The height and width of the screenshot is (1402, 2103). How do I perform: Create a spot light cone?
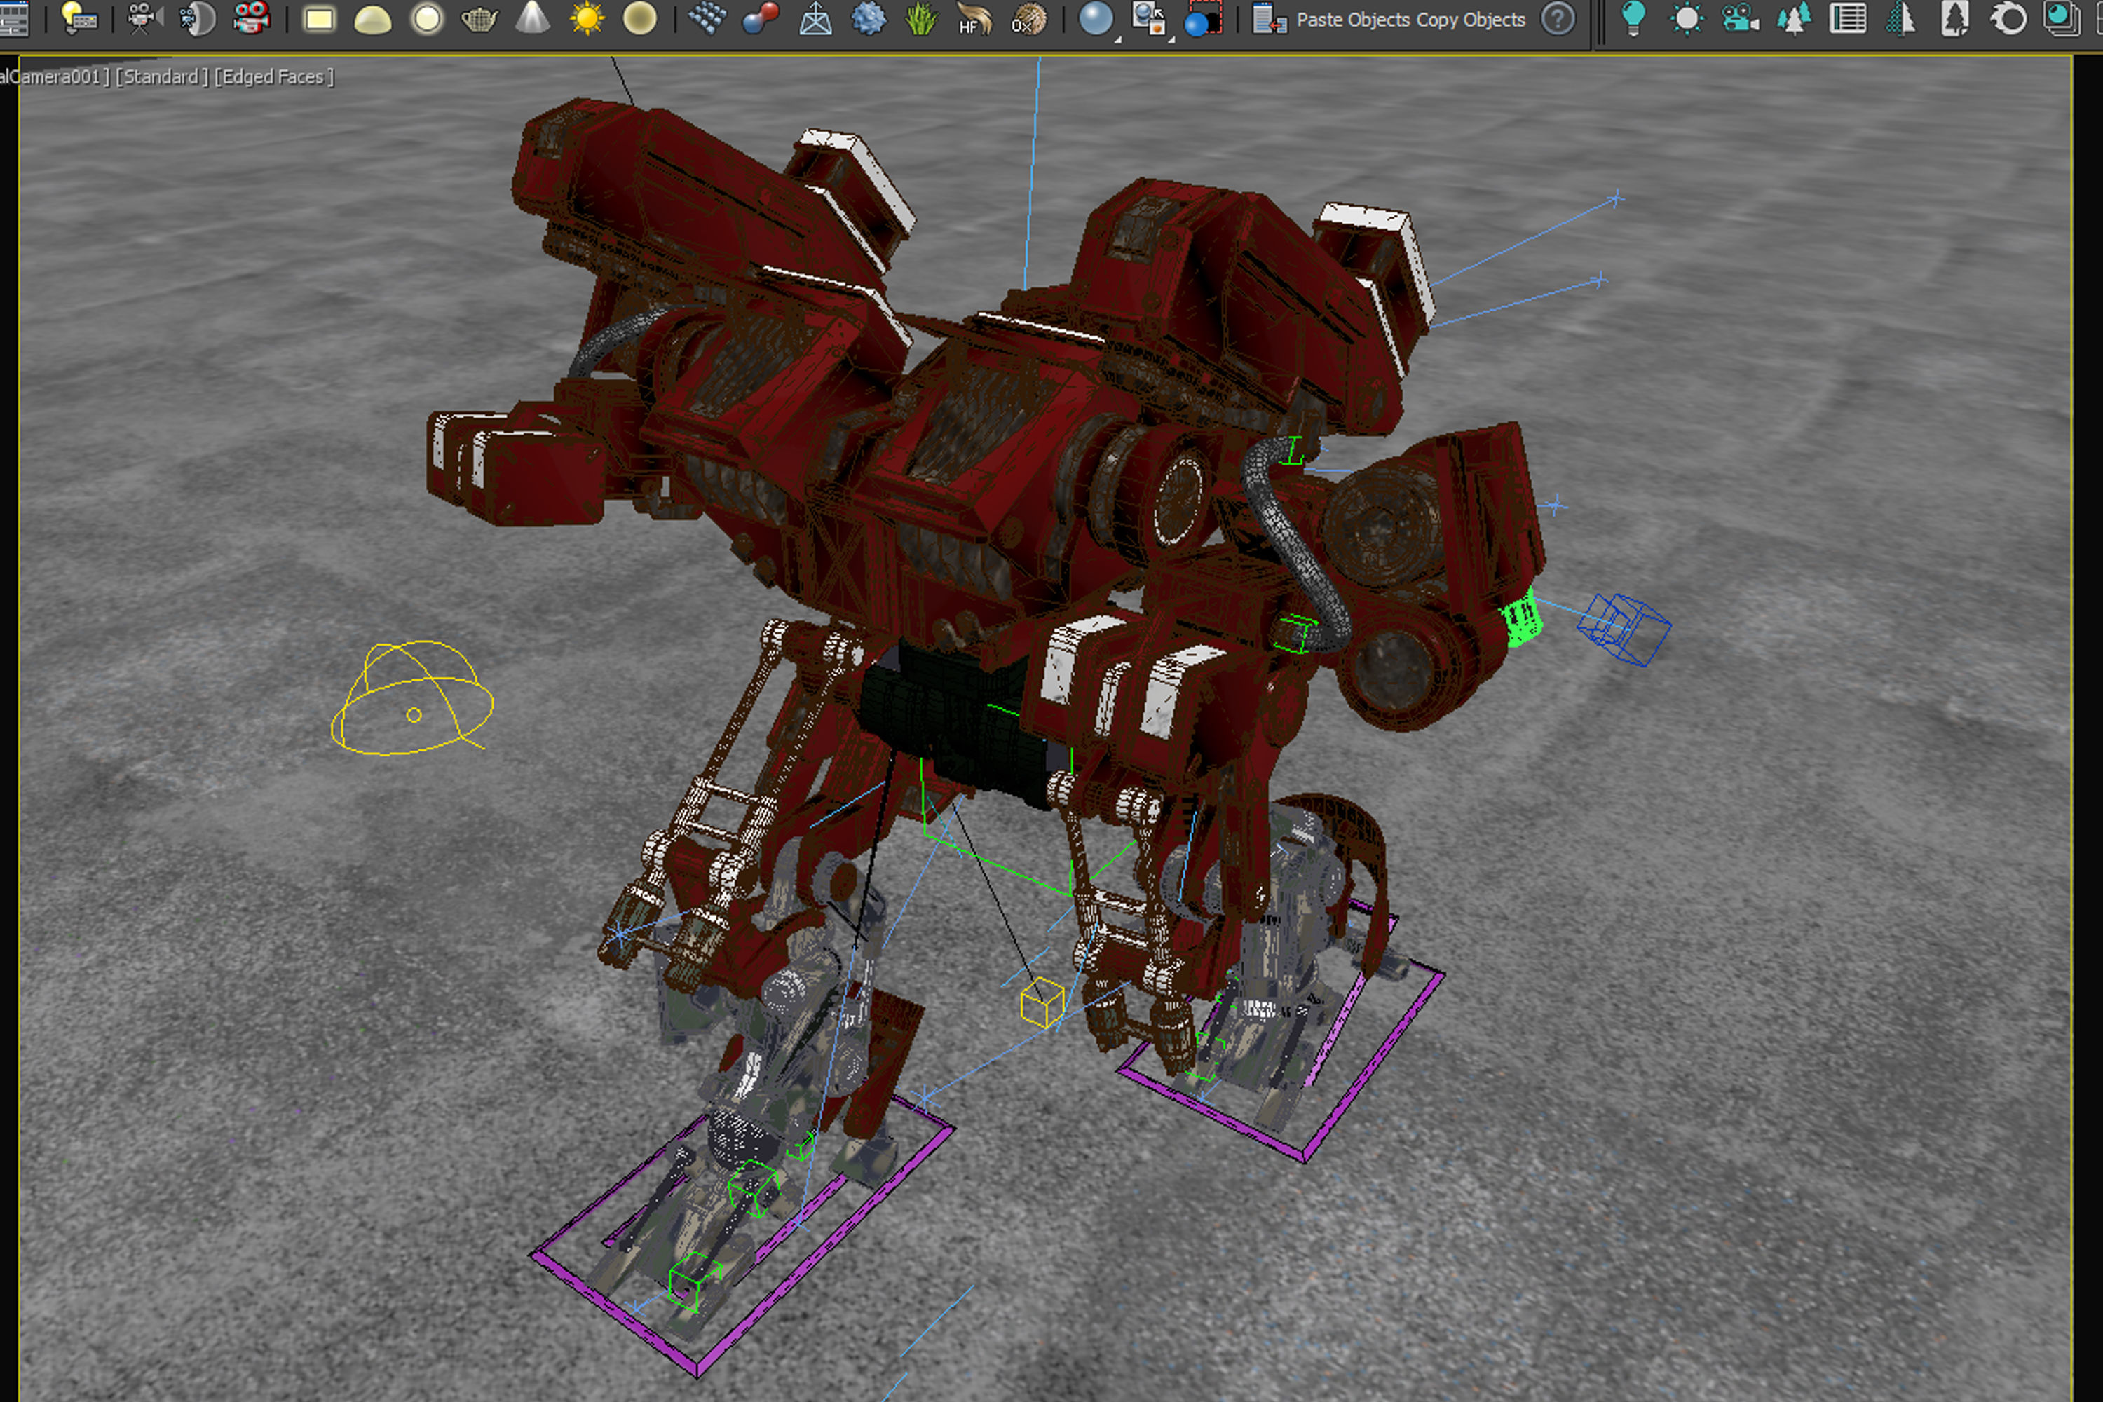533,18
